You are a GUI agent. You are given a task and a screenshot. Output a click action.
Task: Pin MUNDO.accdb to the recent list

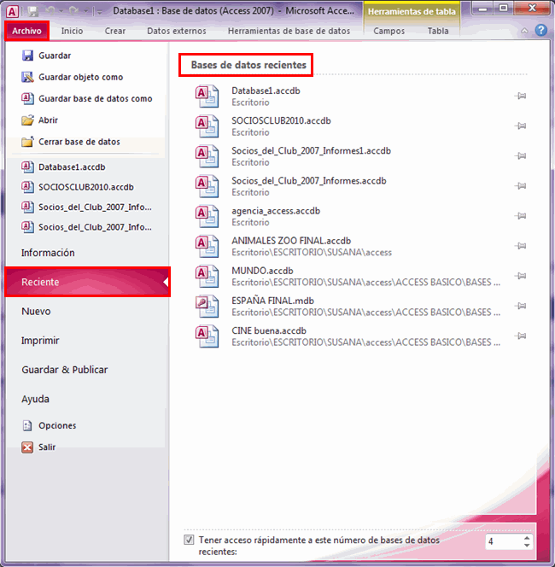click(520, 276)
